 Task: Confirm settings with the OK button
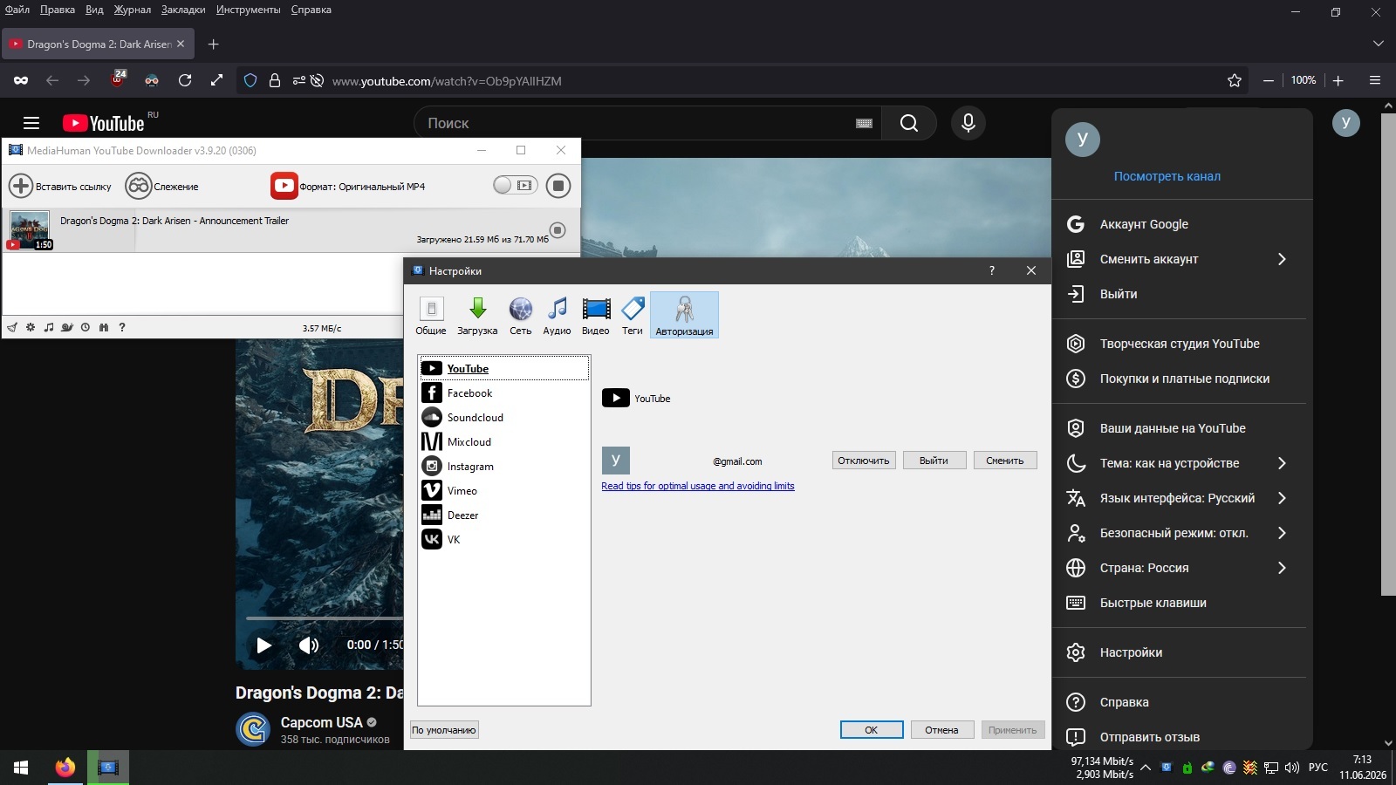[872, 730]
